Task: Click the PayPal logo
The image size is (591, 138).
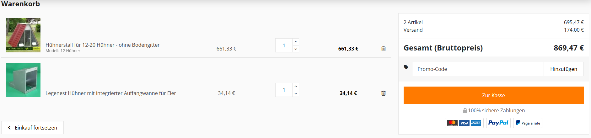Action: (498, 123)
